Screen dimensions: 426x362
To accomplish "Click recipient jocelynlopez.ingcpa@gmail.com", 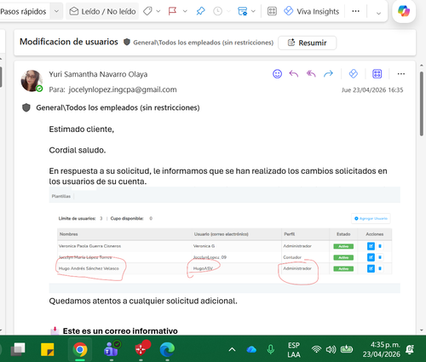I will (x=123, y=89).
